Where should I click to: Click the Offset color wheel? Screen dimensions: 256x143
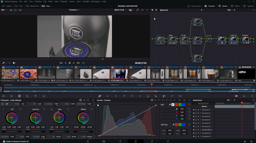(83, 118)
